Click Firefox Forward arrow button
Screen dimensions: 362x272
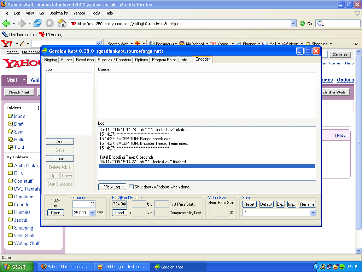click(x=22, y=23)
